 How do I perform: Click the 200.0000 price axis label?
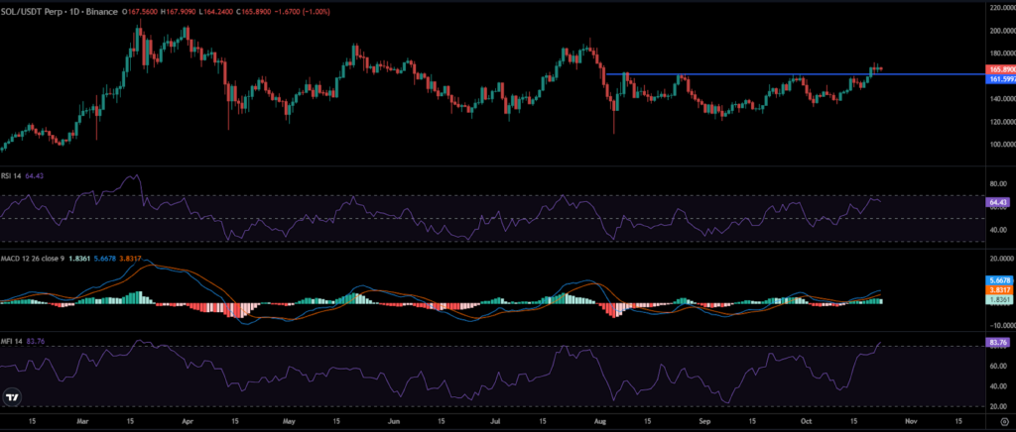[x=1002, y=31]
